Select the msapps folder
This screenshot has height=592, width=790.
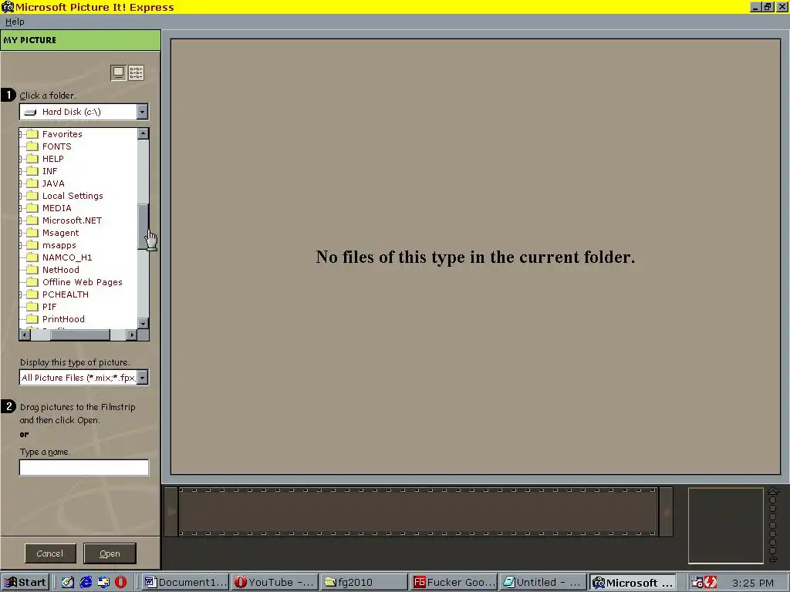coord(59,245)
